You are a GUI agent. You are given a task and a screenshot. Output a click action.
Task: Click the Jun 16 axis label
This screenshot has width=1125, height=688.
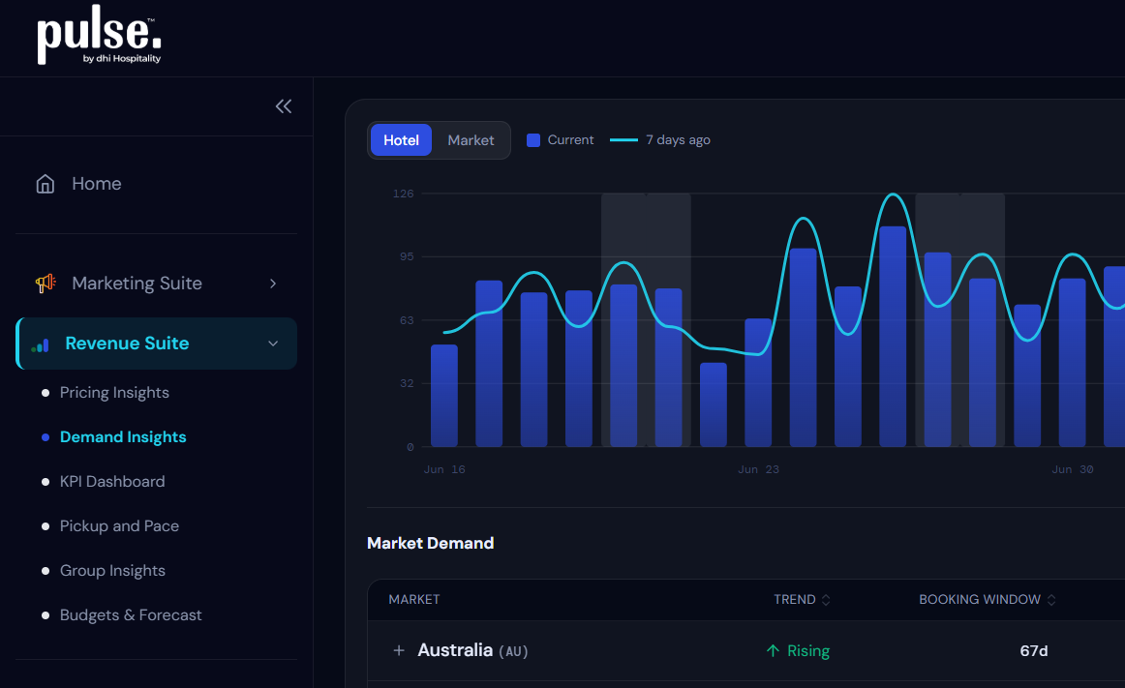(x=444, y=469)
